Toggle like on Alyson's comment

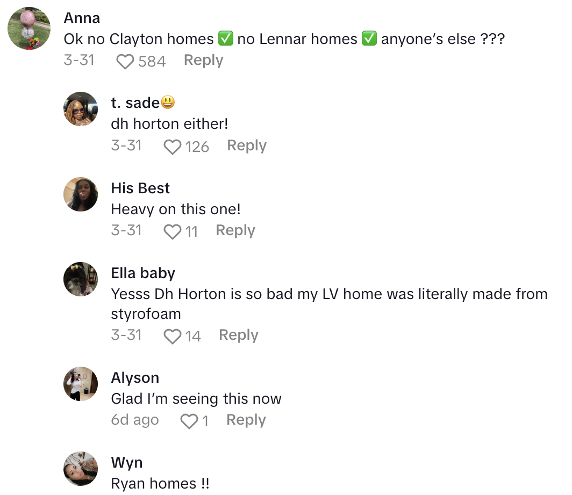point(188,420)
